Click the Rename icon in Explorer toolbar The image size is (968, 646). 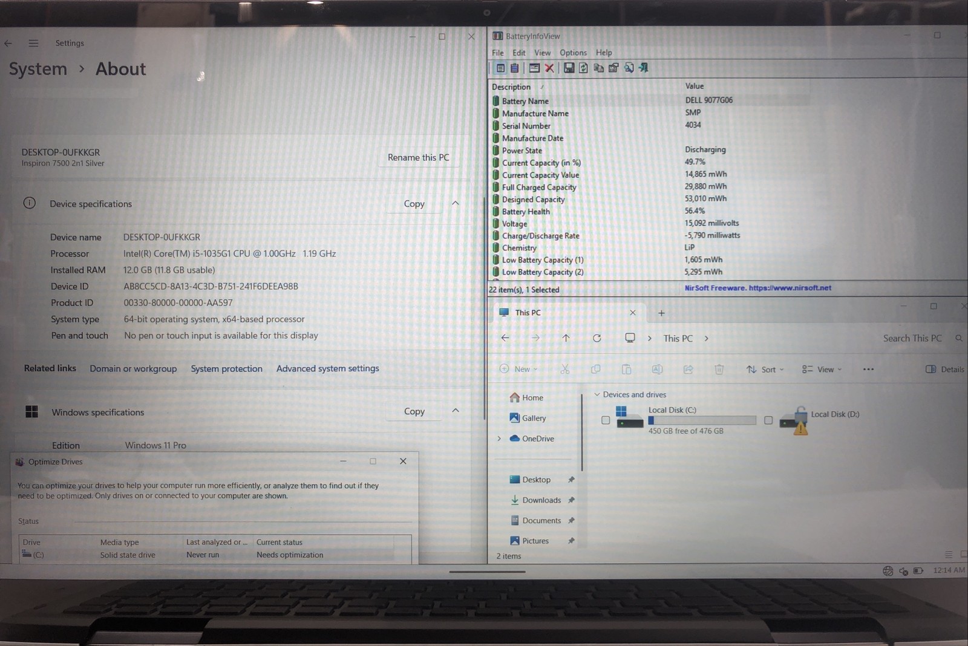[x=657, y=369]
